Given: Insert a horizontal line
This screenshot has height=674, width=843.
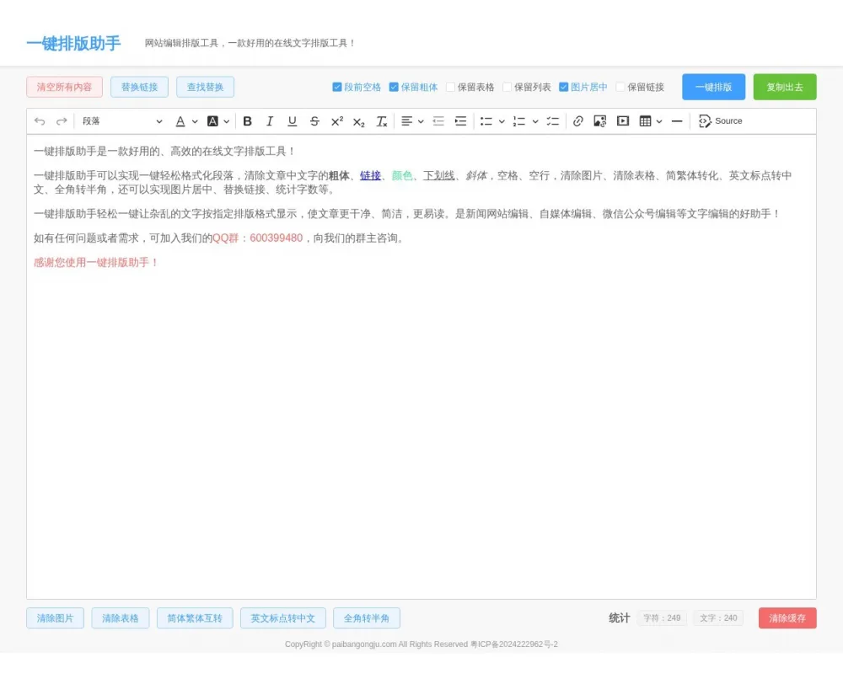Looking at the screenshot, I should coord(678,121).
